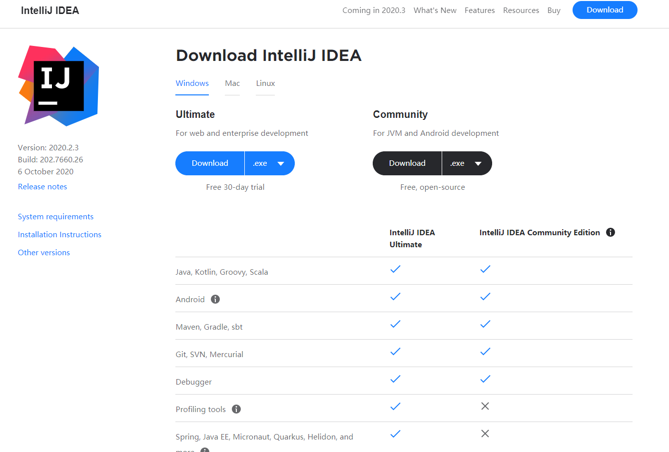Download the Ultimate edition
Image resolution: width=669 pixels, height=452 pixels.
(210, 163)
